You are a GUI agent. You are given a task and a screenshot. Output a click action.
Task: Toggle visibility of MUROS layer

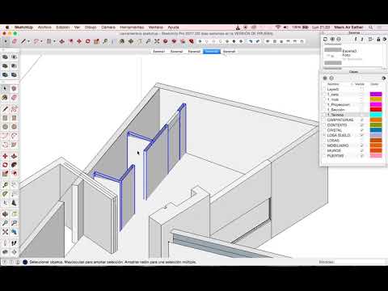tap(361, 150)
